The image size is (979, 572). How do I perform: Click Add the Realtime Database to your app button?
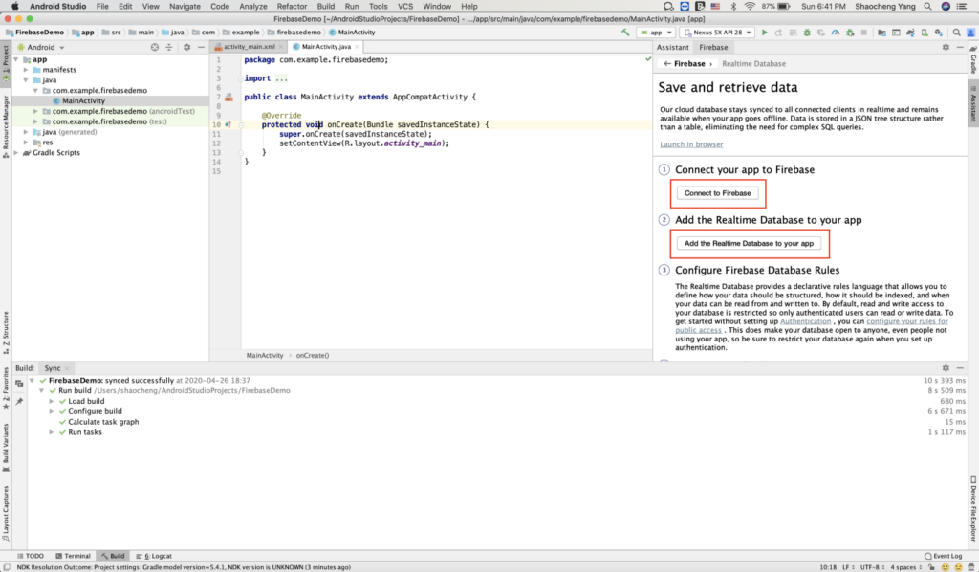click(x=749, y=244)
